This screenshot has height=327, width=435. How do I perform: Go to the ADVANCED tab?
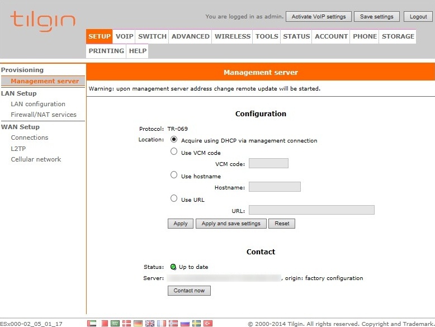pyautogui.click(x=190, y=36)
